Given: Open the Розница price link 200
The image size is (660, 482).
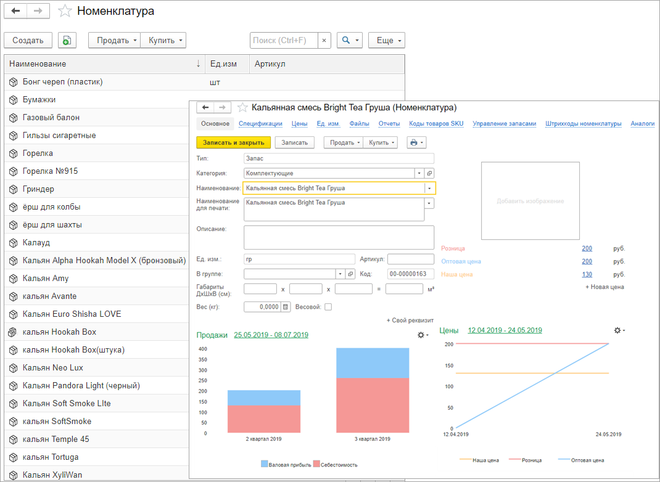Looking at the screenshot, I should 587,248.
